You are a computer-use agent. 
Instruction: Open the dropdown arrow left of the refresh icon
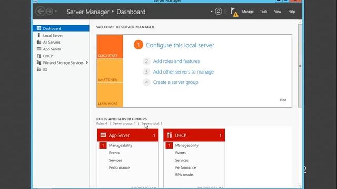coord(212,12)
